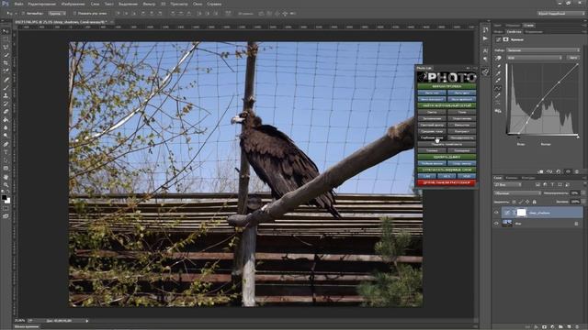Toggle lock all for layer
Viewport: 588px width, 330px height.
coord(535,202)
